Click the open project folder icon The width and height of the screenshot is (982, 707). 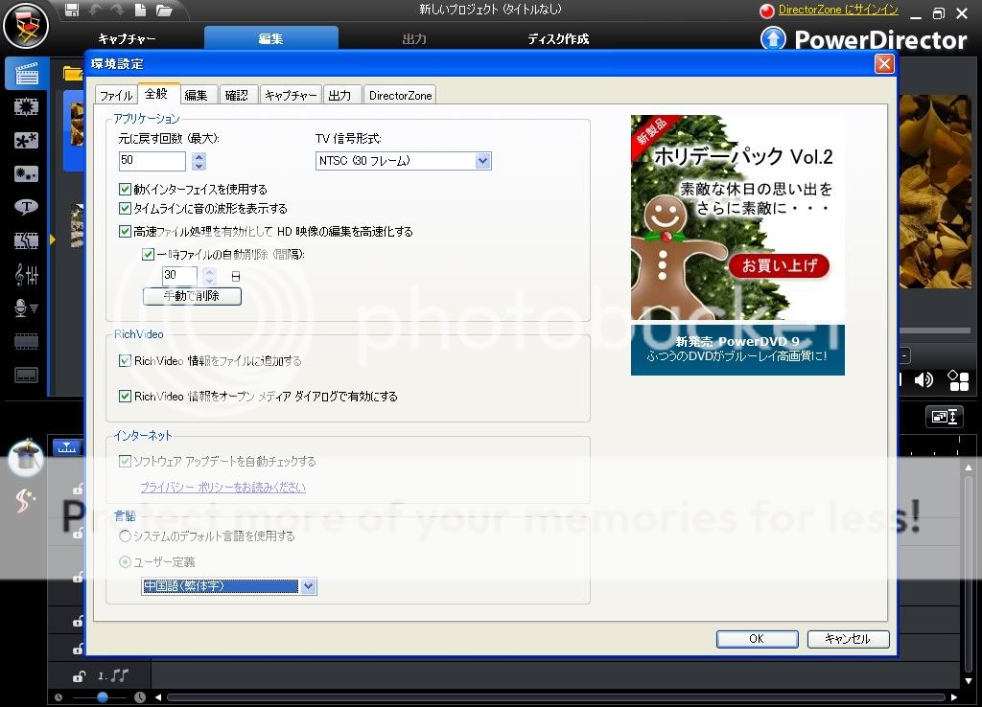164,10
